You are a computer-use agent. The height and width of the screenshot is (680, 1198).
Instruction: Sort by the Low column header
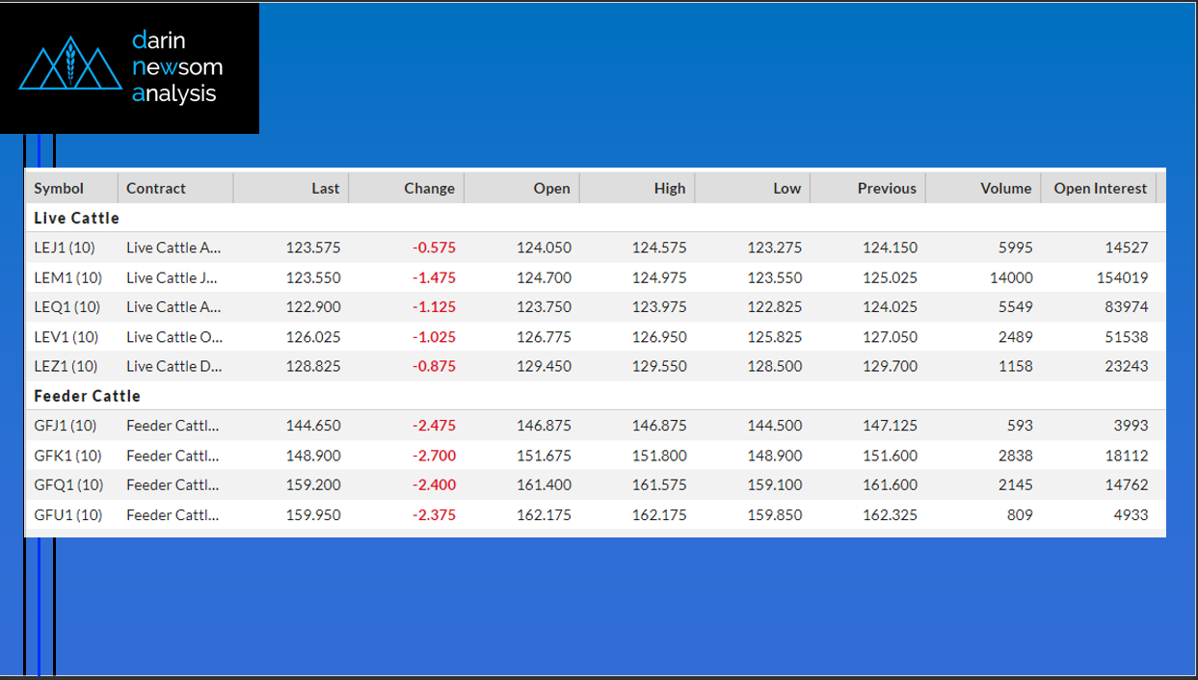786,189
